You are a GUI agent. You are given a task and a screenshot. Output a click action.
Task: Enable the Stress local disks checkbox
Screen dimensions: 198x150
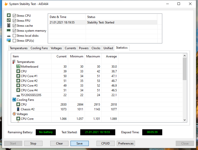14,36
